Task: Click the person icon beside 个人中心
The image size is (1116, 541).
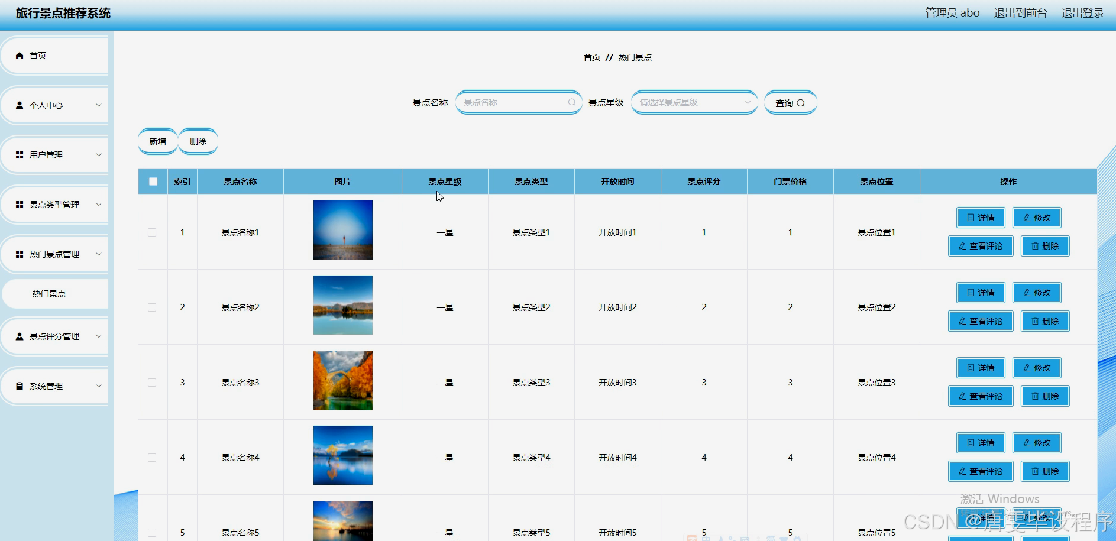Action: (x=20, y=105)
